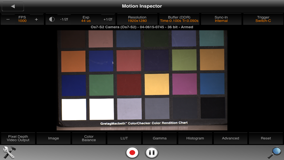Image resolution: width=284 pixels, height=160 pixels.
Task: Select the FPS 1000 value
Action: (x=22, y=19)
